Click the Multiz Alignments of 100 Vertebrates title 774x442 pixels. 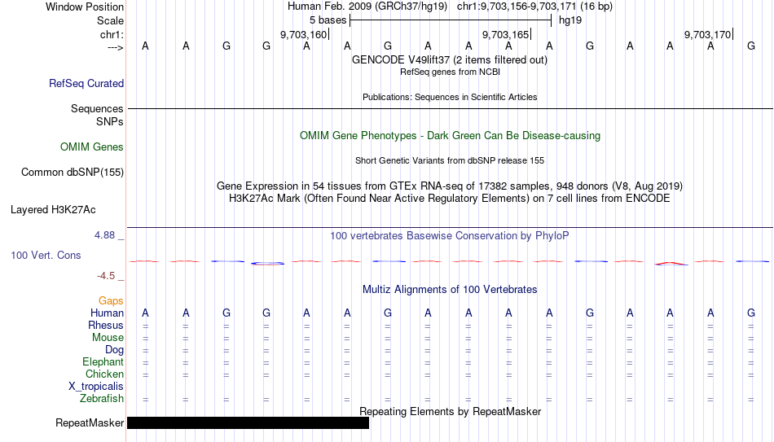[450, 290]
